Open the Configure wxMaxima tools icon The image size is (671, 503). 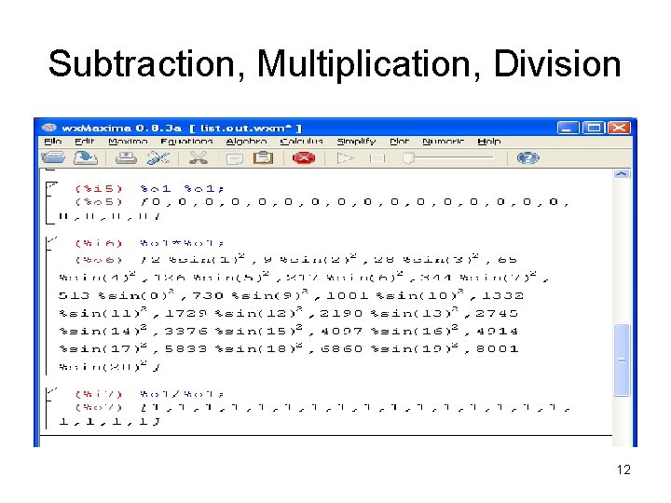pos(157,158)
